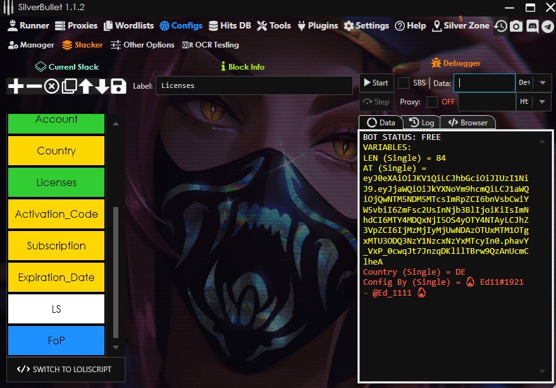Focus the Proxy address input field
556x388 pixels.
[487, 102]
